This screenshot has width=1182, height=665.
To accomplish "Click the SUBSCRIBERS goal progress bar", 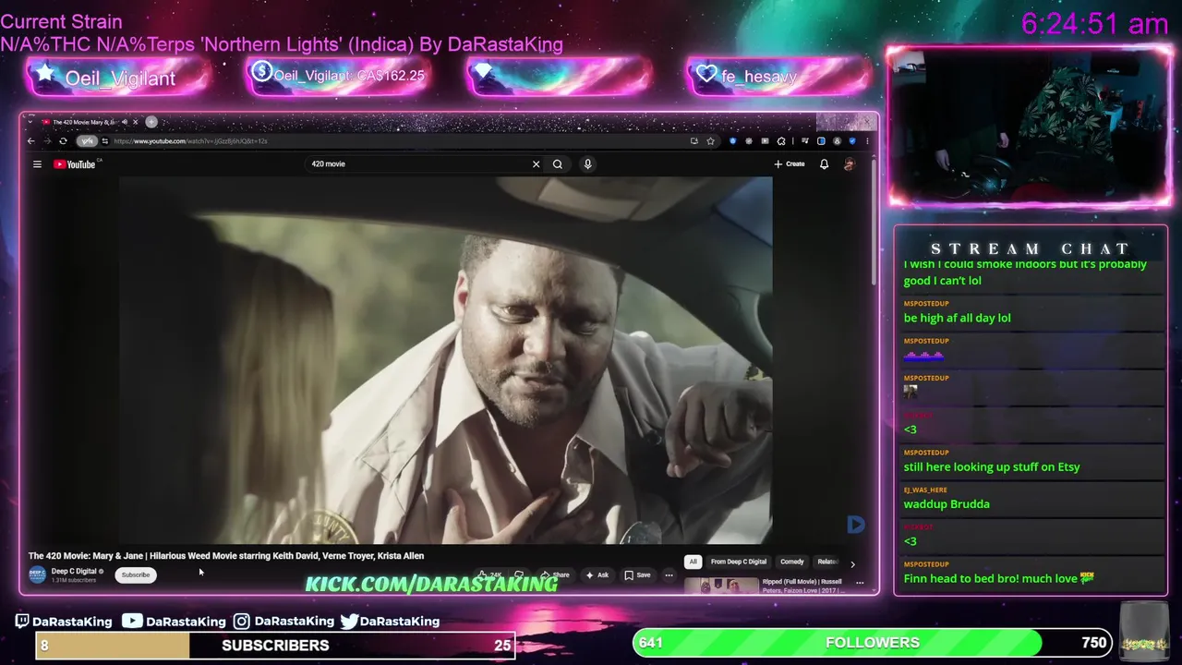I will coord(275,646).
